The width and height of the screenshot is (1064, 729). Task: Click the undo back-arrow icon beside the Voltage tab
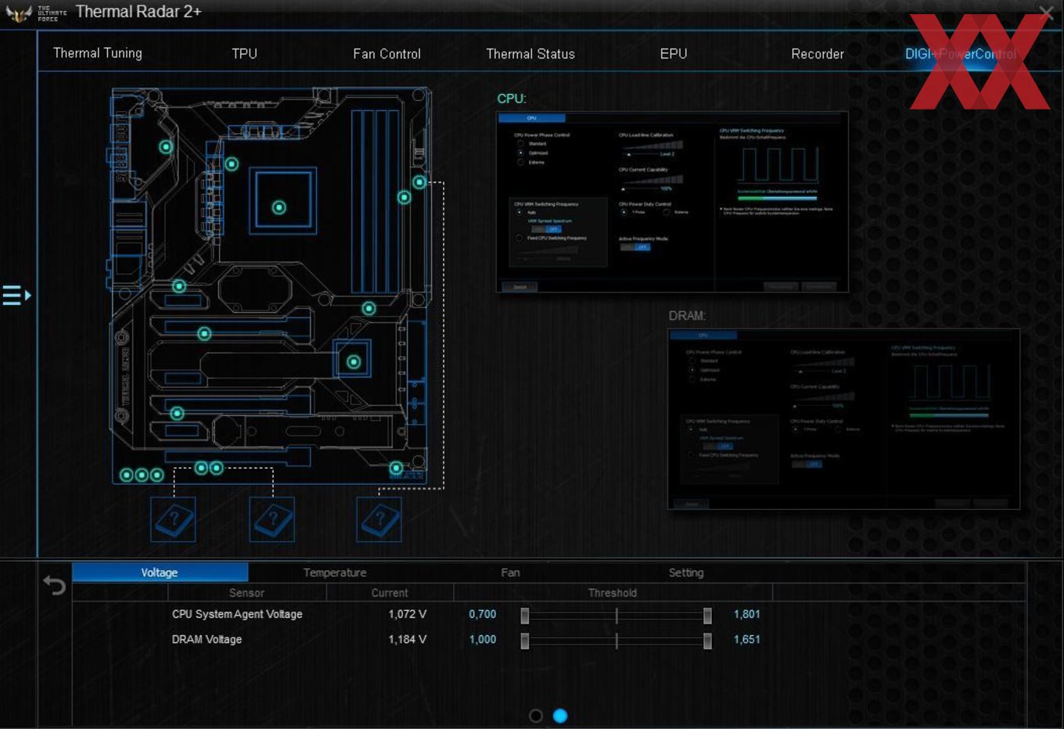click(x=54, y=585)
